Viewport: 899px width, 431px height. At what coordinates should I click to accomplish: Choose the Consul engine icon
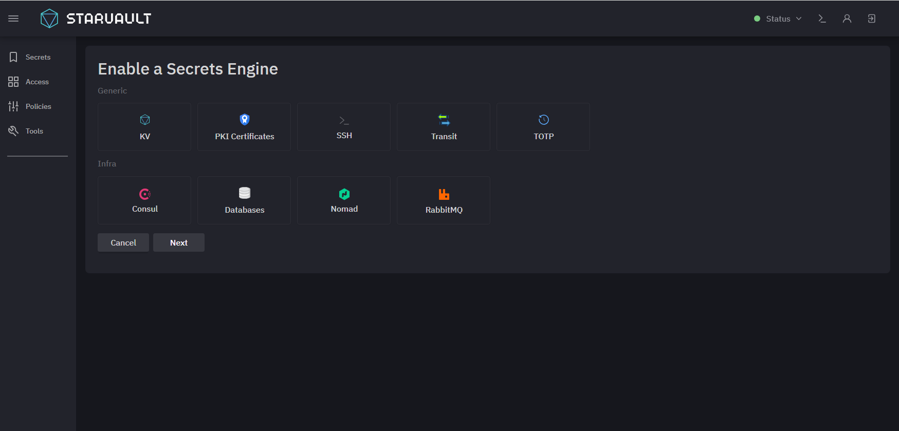click(145, 194)
